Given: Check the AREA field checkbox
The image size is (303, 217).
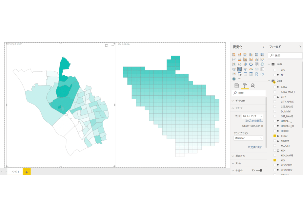Looking at the screenshot, I should [274, 87].
